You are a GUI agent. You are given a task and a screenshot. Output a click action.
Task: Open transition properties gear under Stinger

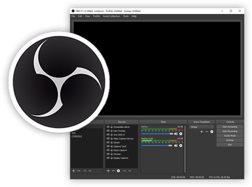click(x=212, y=132)
